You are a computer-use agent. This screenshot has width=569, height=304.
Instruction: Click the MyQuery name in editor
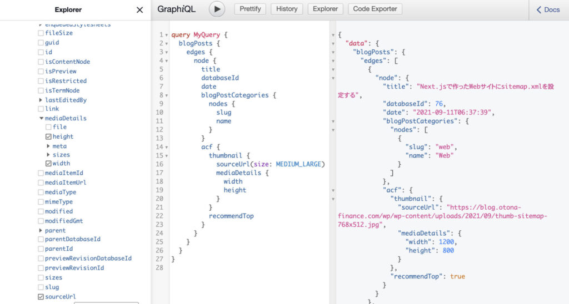pyautogui.click(x=207, y=35)
